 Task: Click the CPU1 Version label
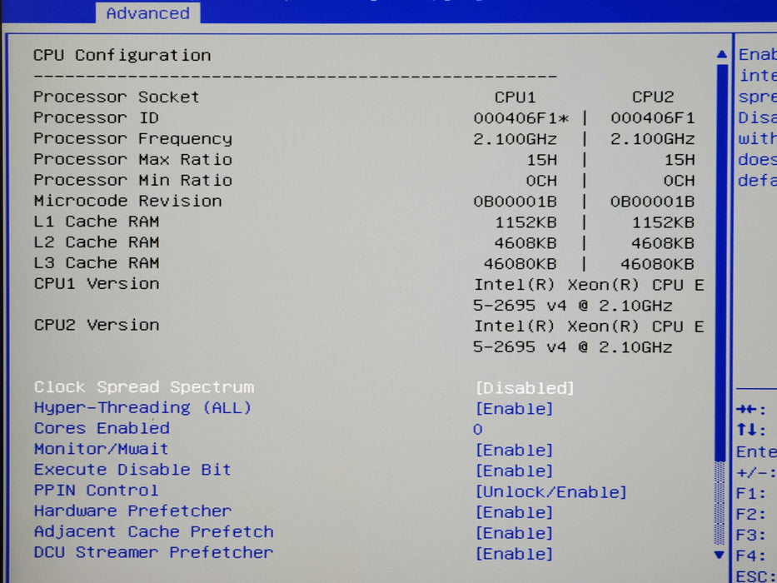coord(96,283)
